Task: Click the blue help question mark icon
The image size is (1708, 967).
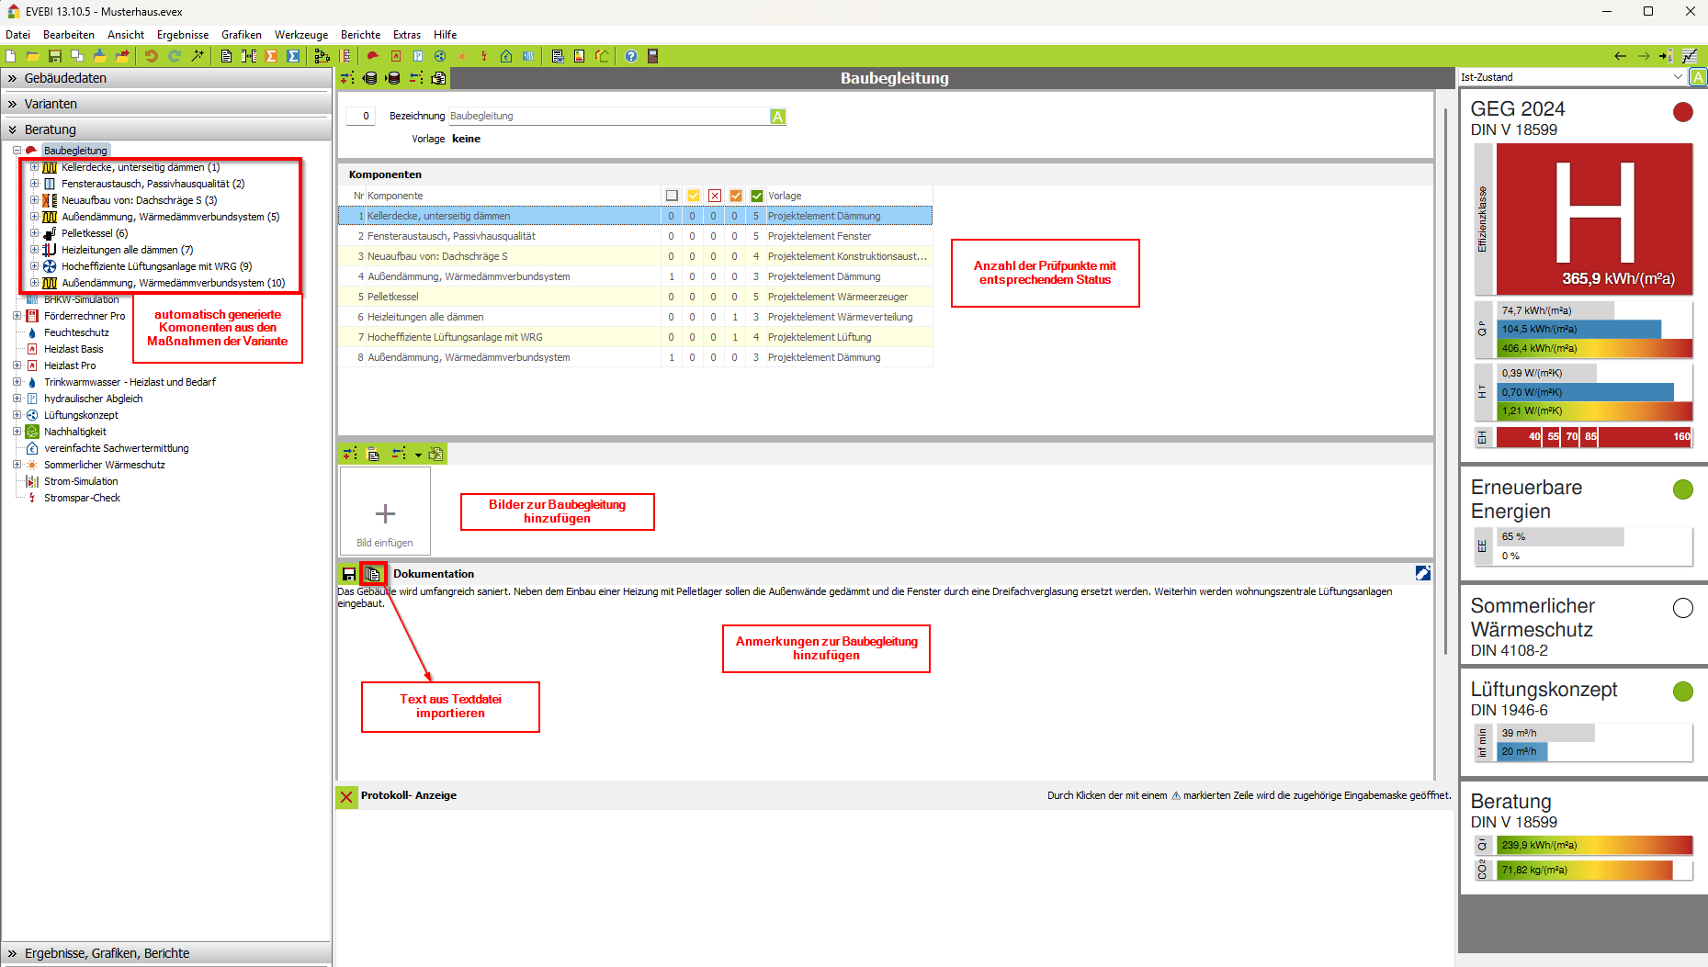Action: point(631,56)
